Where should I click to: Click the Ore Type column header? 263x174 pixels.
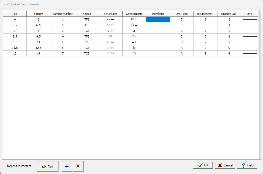[182, 14]
